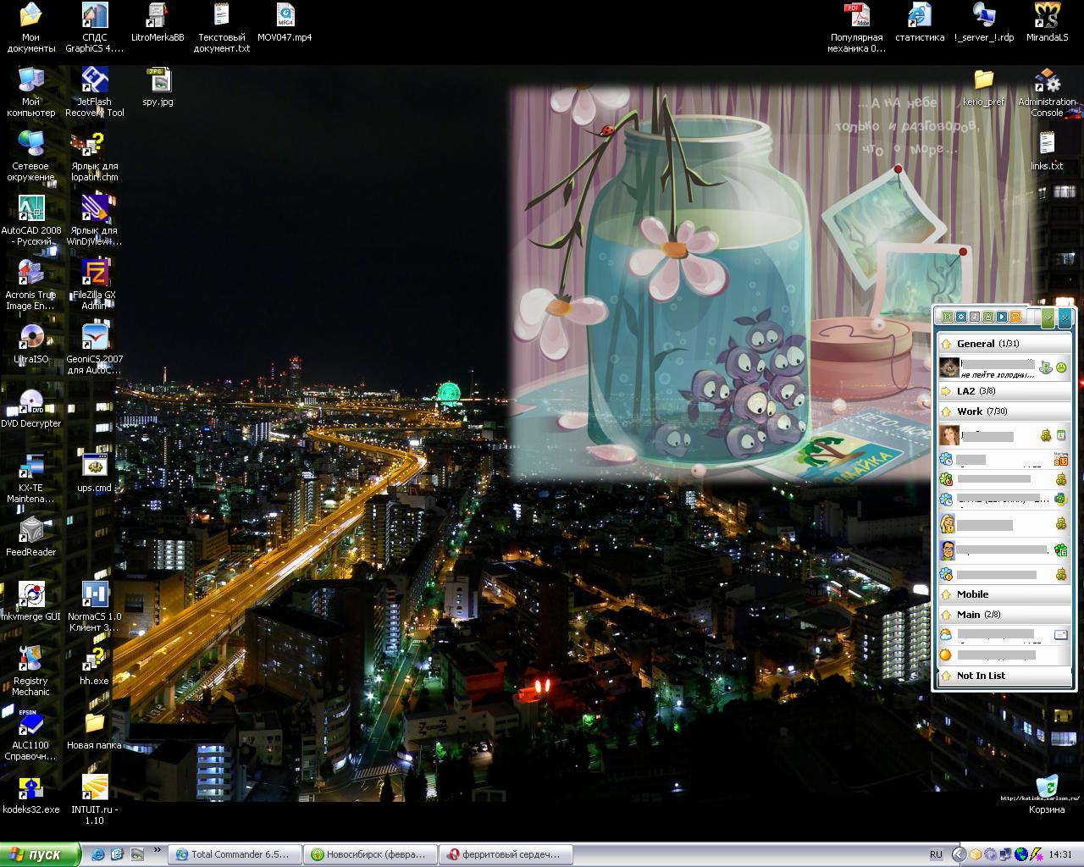The width and height of the screenshot is (1084, 867).
Task: Switch to Total Commander taskbar window
Action: pos(235,854)
